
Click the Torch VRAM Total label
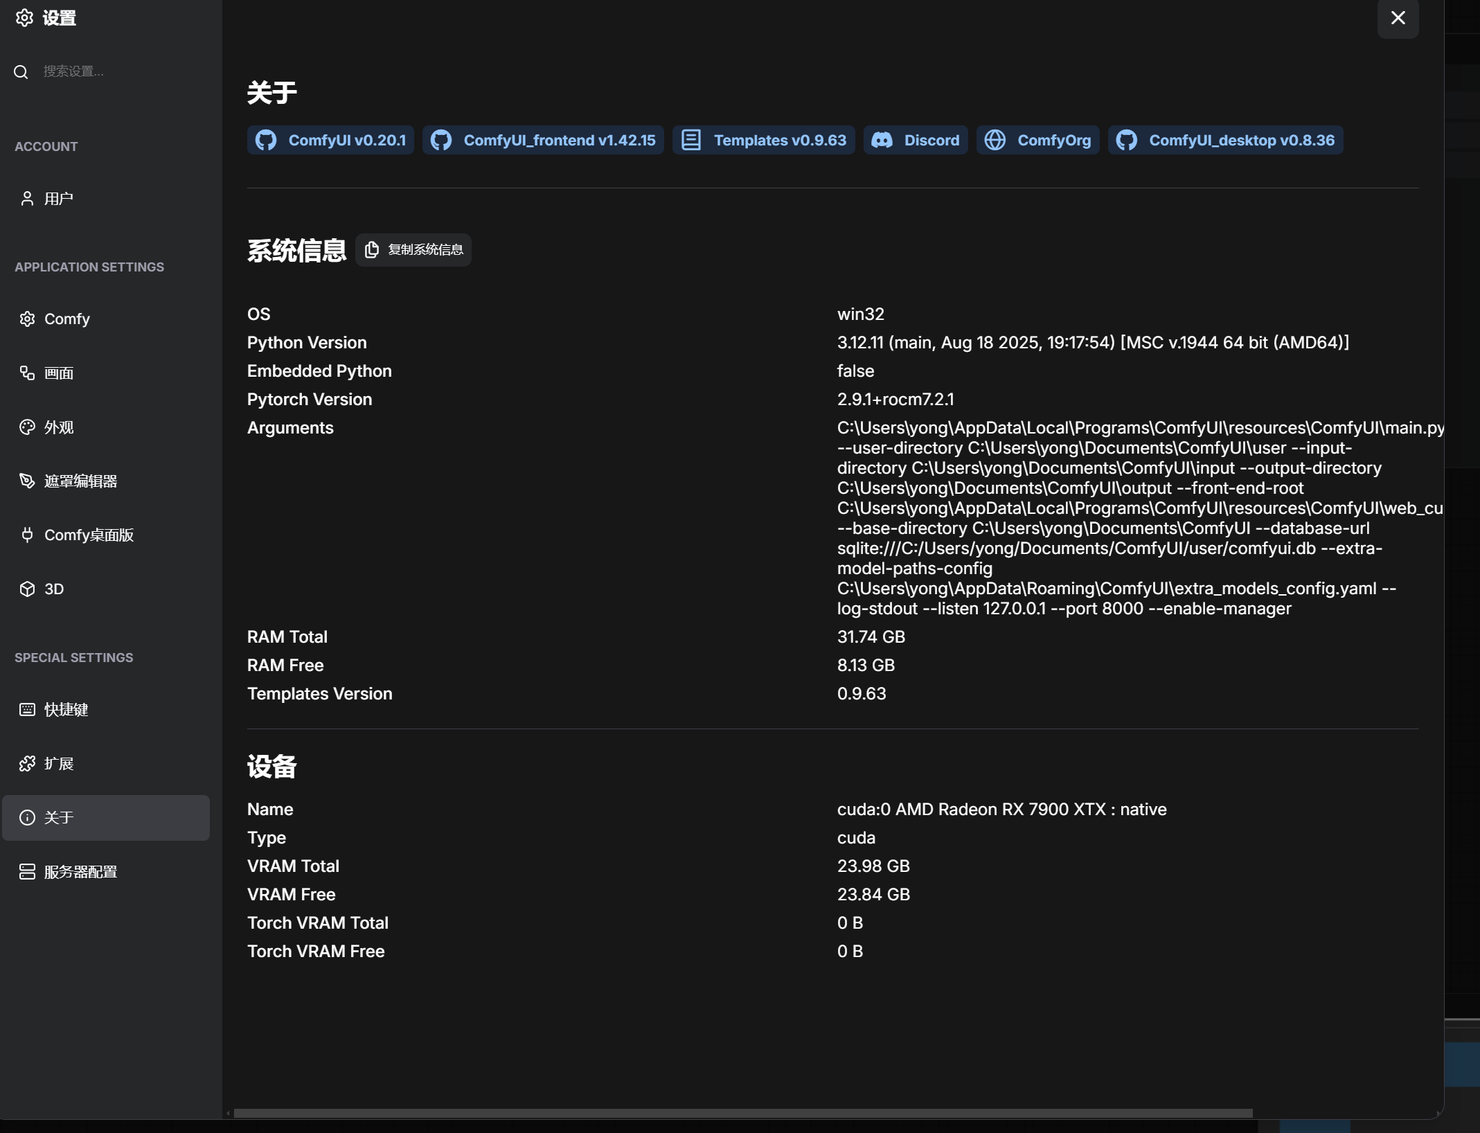pos(318,923)
